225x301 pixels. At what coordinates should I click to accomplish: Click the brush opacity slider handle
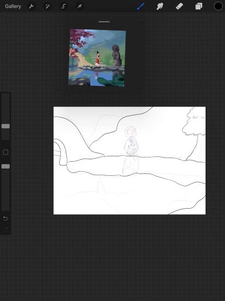[x=5, y=166]
